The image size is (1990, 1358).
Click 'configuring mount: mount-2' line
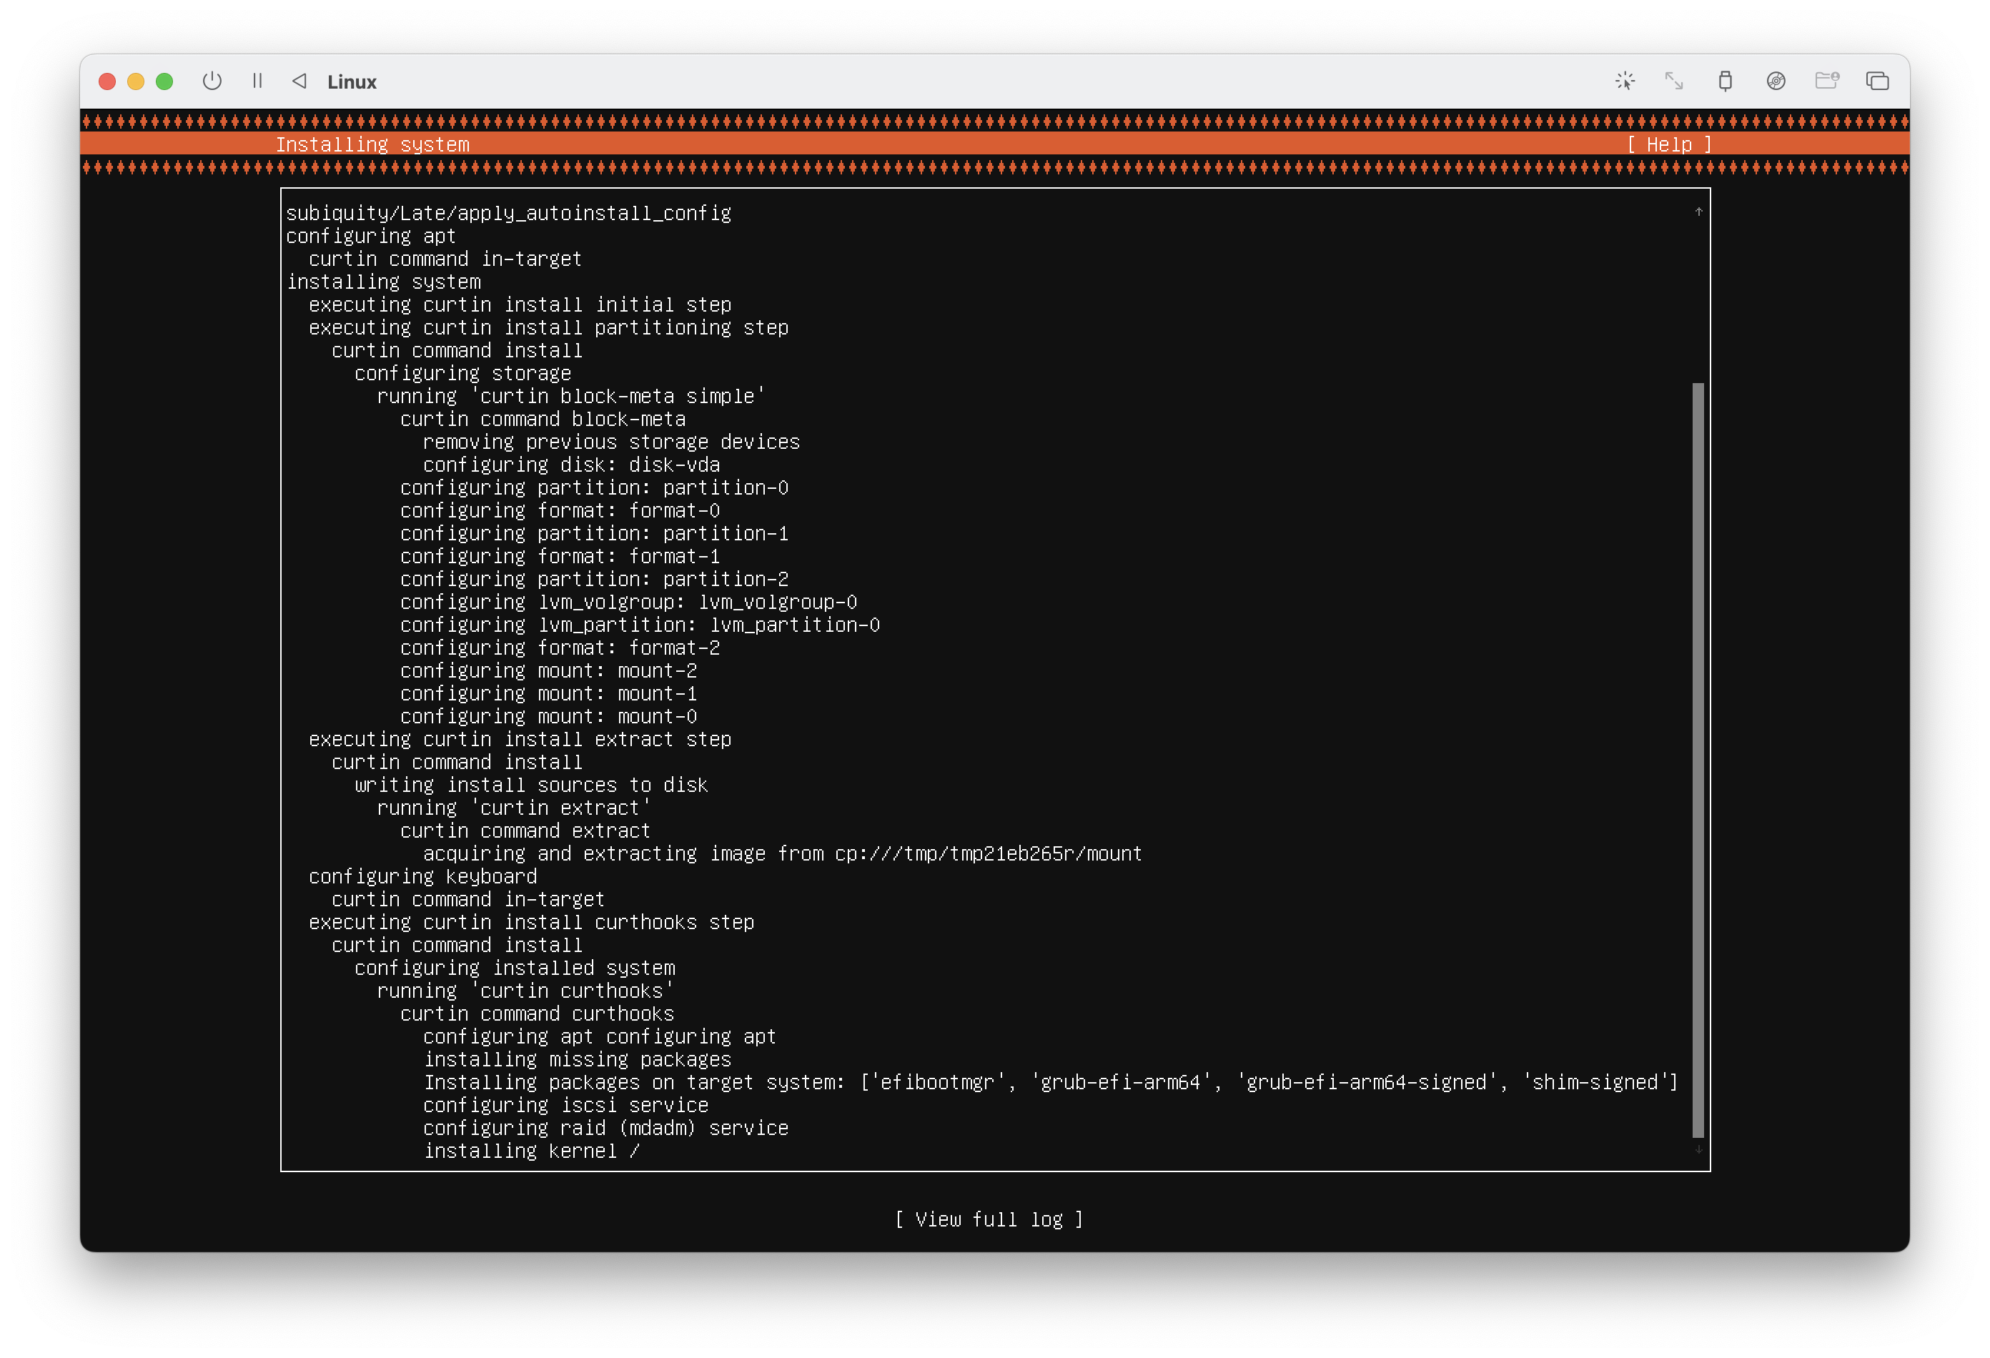click(548, 671)
